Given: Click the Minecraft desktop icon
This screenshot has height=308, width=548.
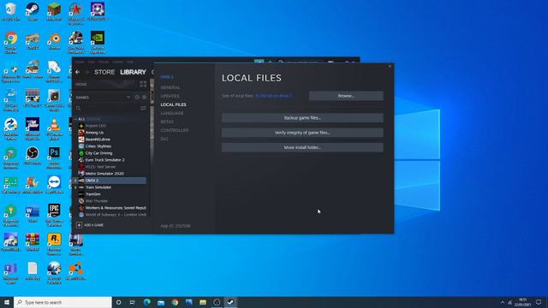Looking at the screenshot, I should [x=54, y=11].
